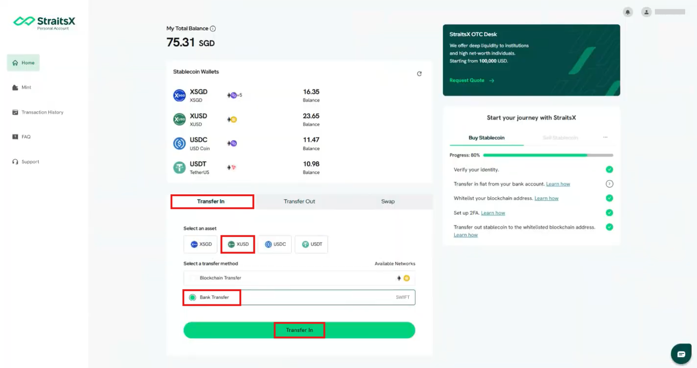Click the USDC coin icon in wallets
The height and width of the screenshot is (368, 697).
[179, 143]
